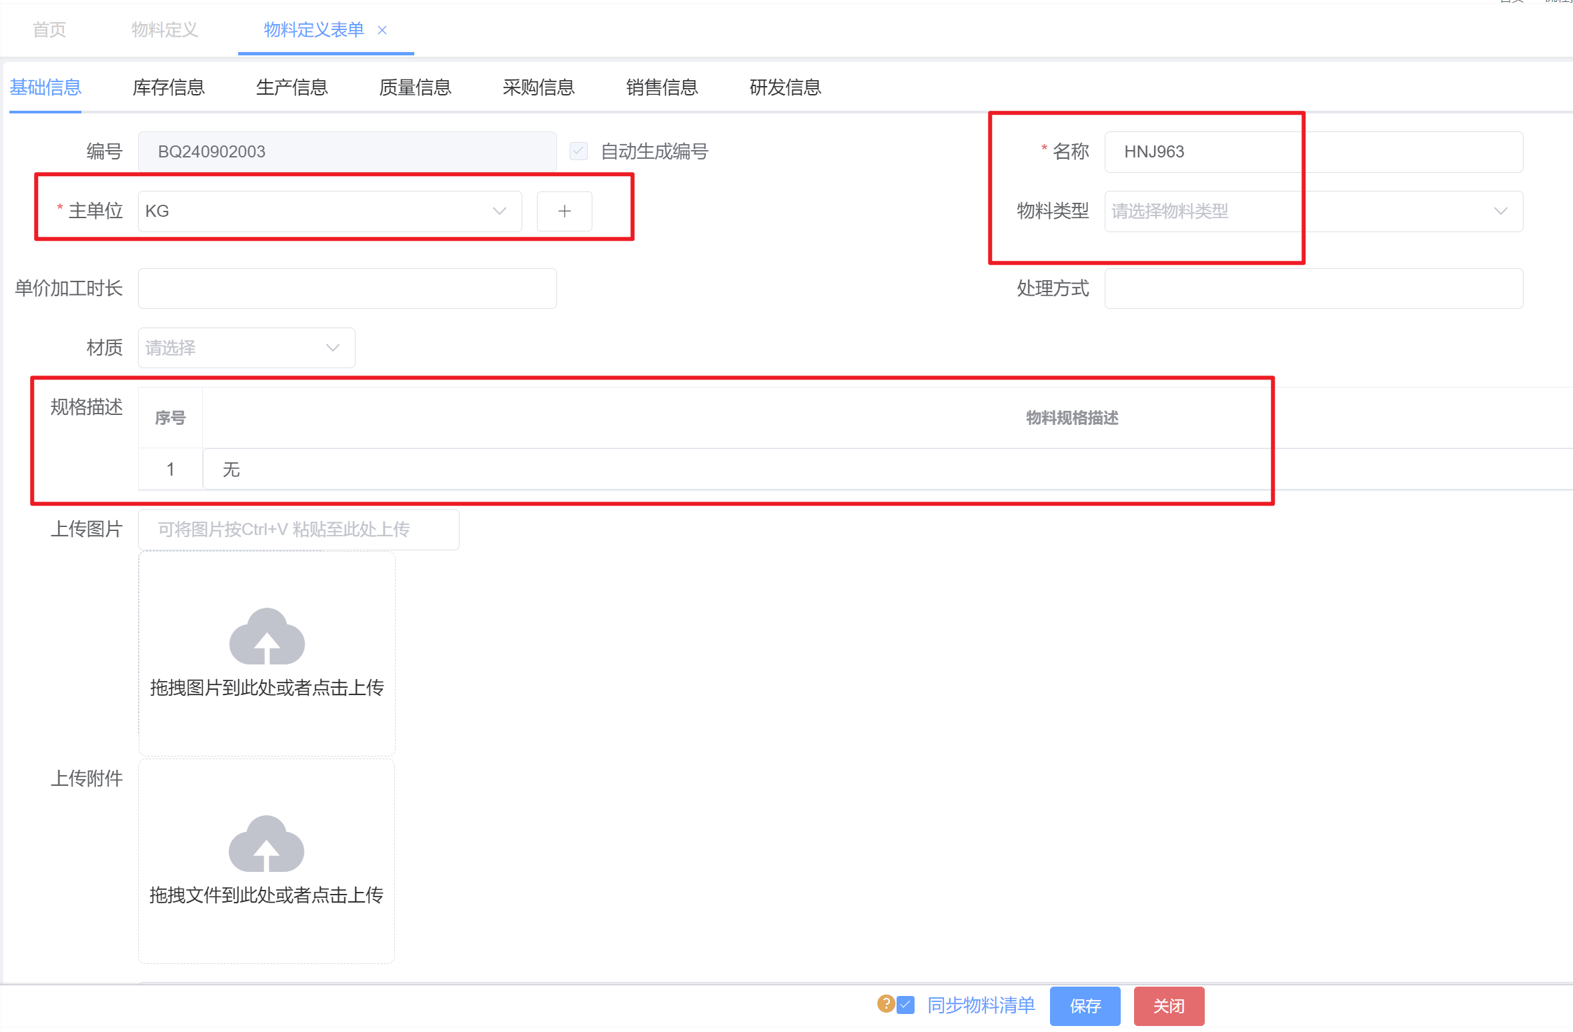The image size is (1573, 1032).
Task: Click the 拖拽图片到此处或者点击上传 text
Action: tap(267, 688)
